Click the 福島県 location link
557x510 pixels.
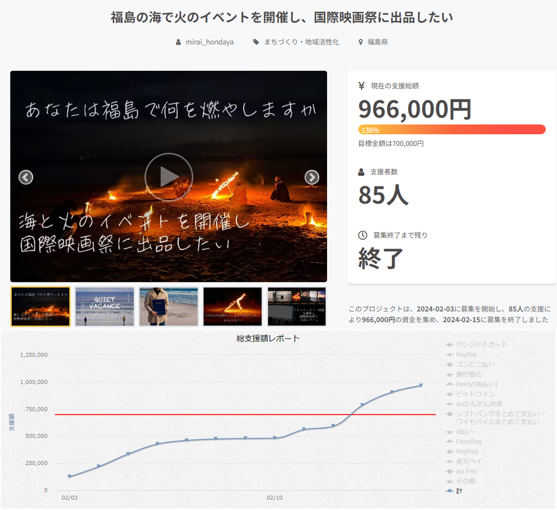coord(377,42)
